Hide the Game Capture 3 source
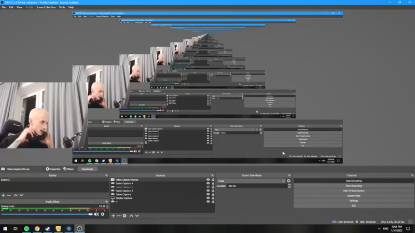The width and height of the screenshot is (415, 233). 208,191
